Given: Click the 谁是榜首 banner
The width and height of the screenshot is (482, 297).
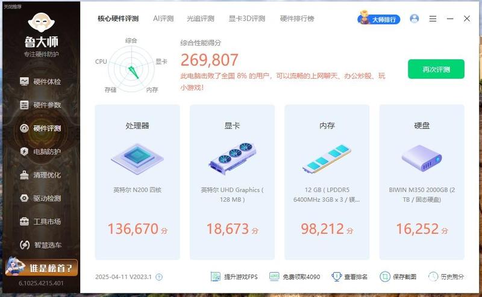Looking at the screenshot, I should pos(42,267).
